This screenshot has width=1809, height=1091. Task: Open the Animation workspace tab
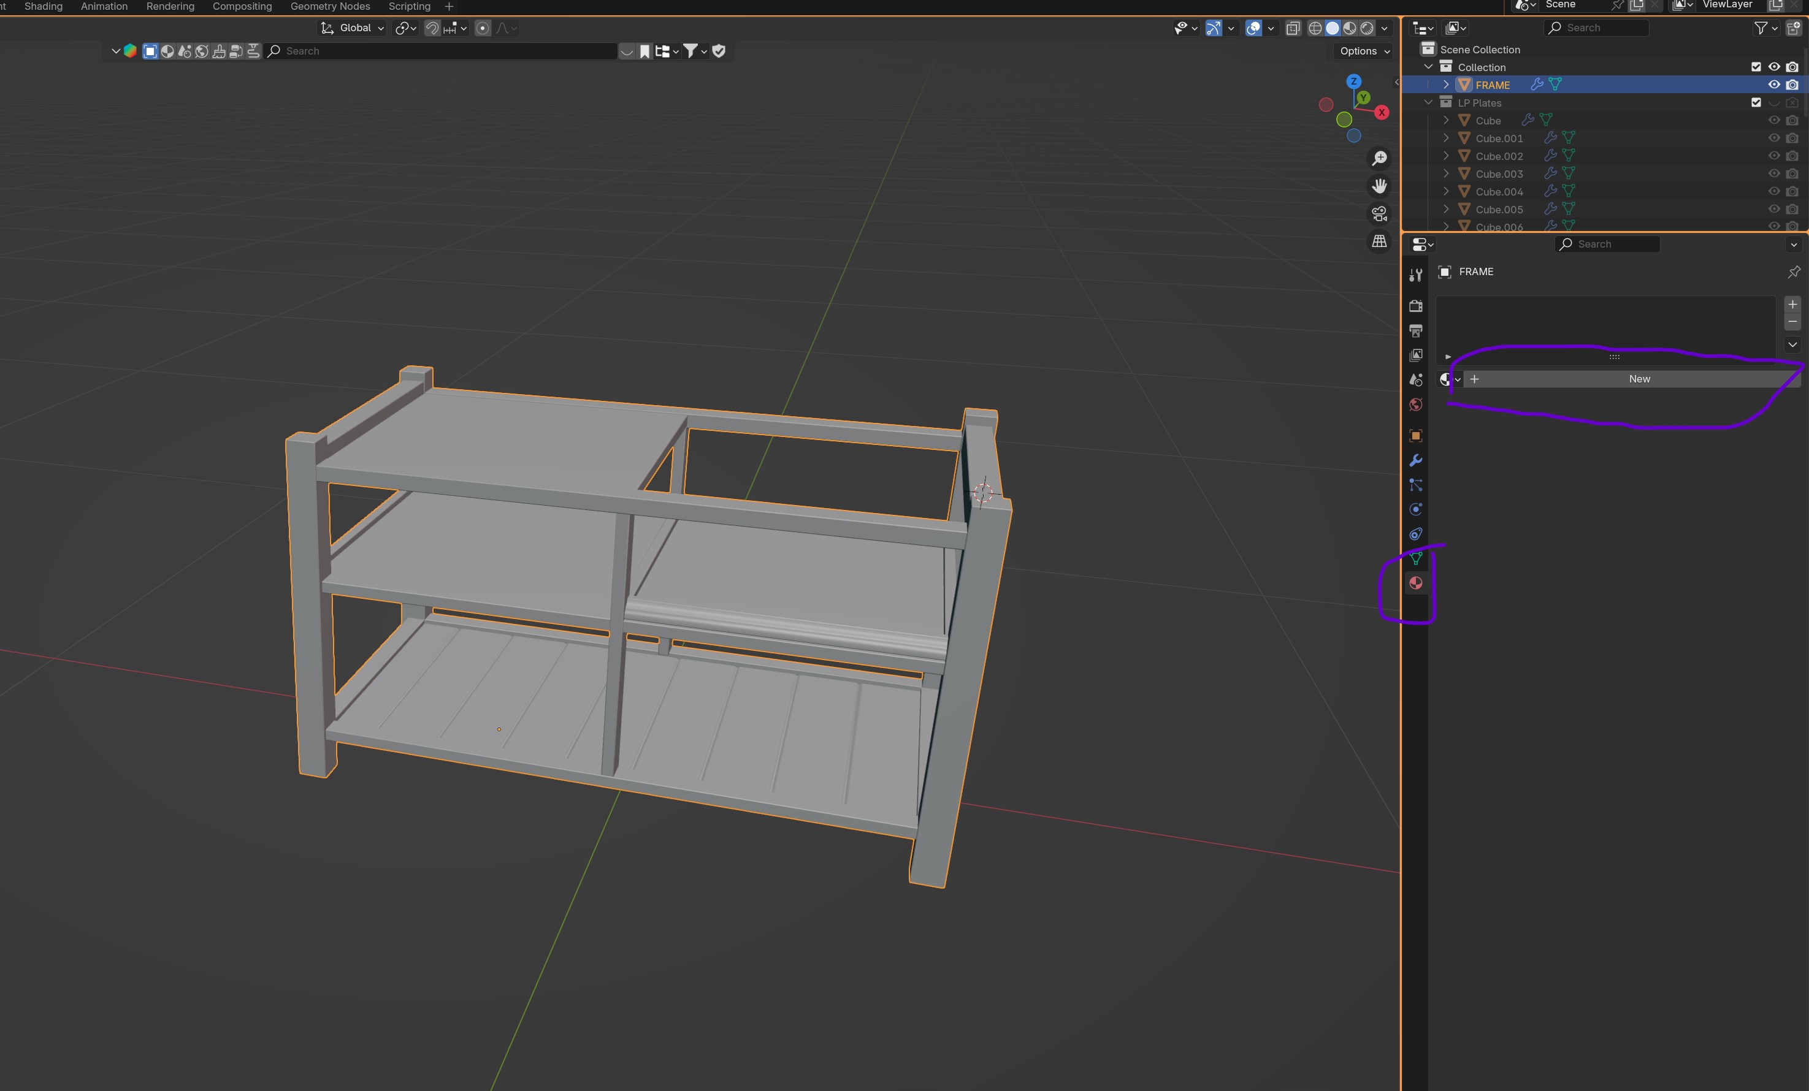point(104,6)
